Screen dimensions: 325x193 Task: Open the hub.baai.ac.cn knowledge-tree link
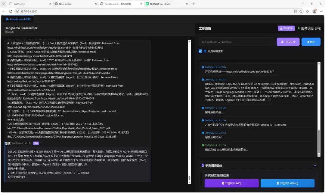click(55, 47)
